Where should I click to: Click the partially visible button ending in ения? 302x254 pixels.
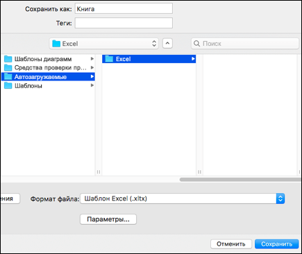click(10, 198)
